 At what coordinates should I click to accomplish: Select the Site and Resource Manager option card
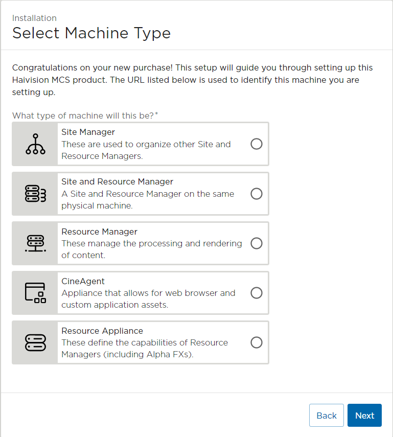tap(153, 194)
